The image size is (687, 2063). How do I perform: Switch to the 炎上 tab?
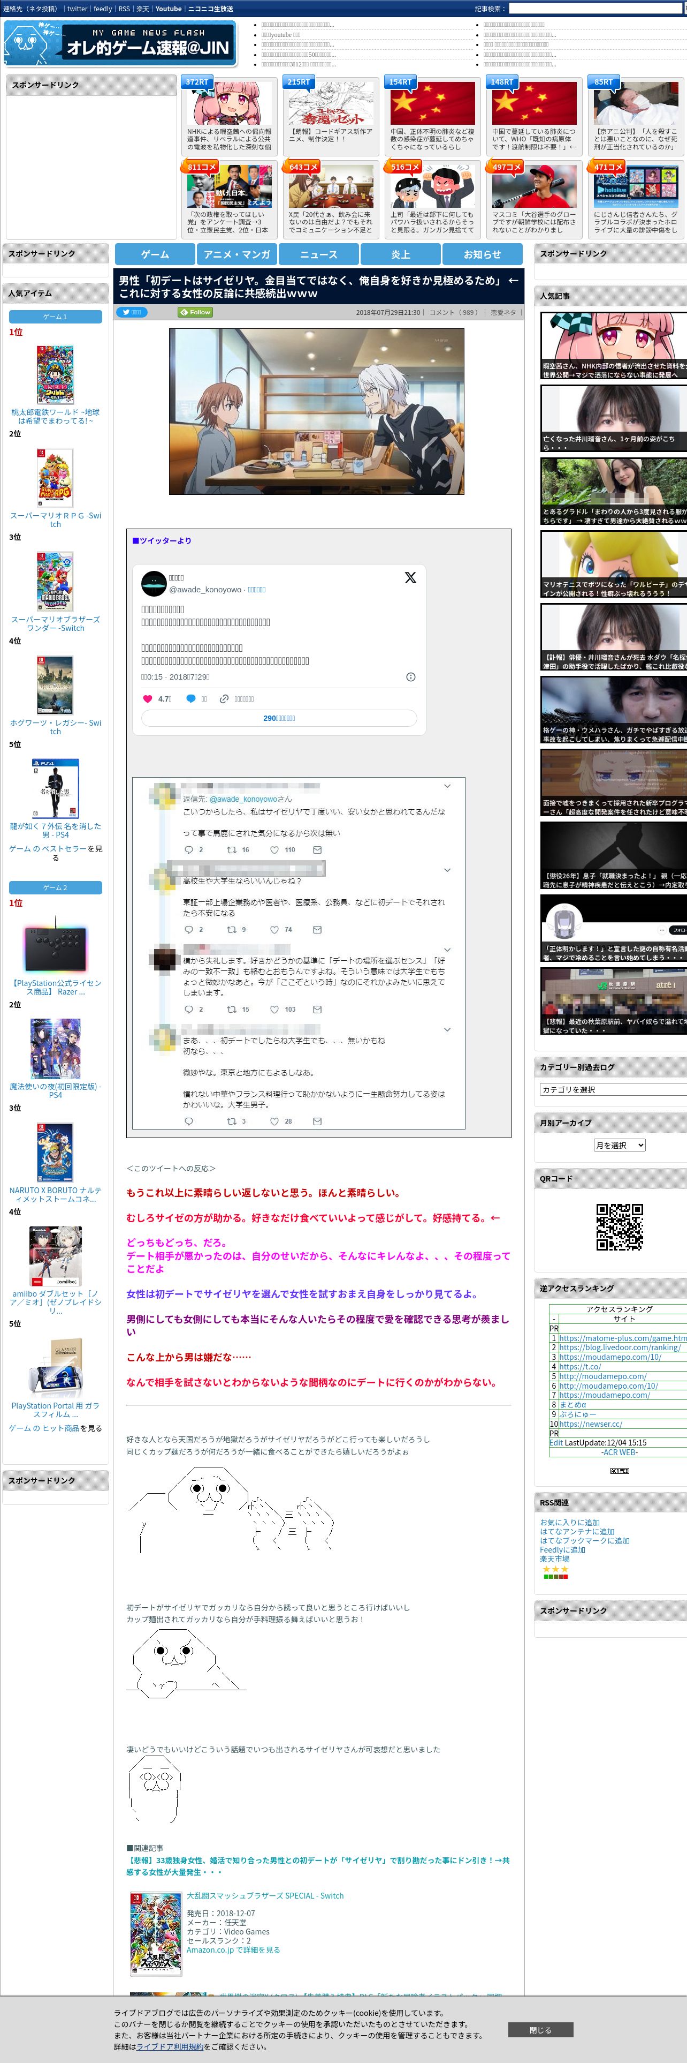[400, 254]
